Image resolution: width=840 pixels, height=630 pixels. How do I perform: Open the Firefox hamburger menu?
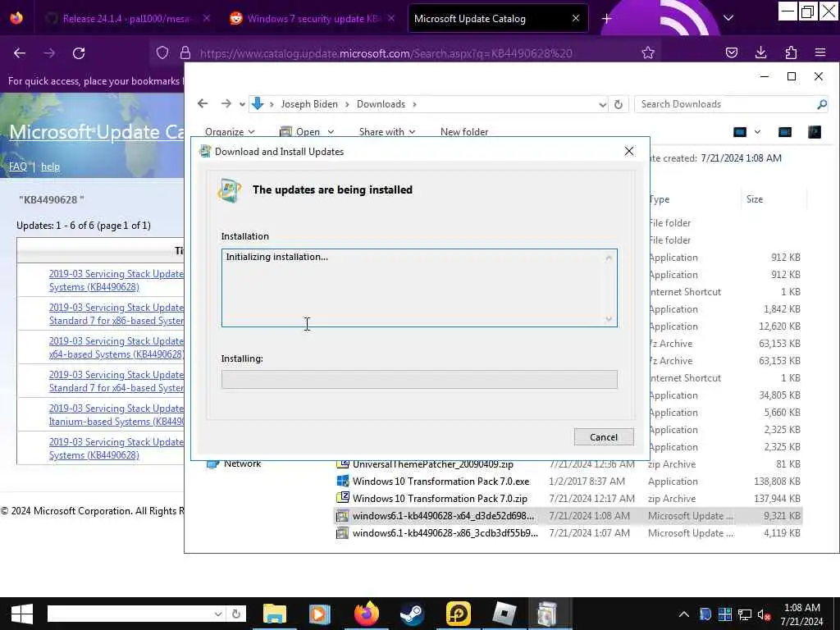coord(820,52)
